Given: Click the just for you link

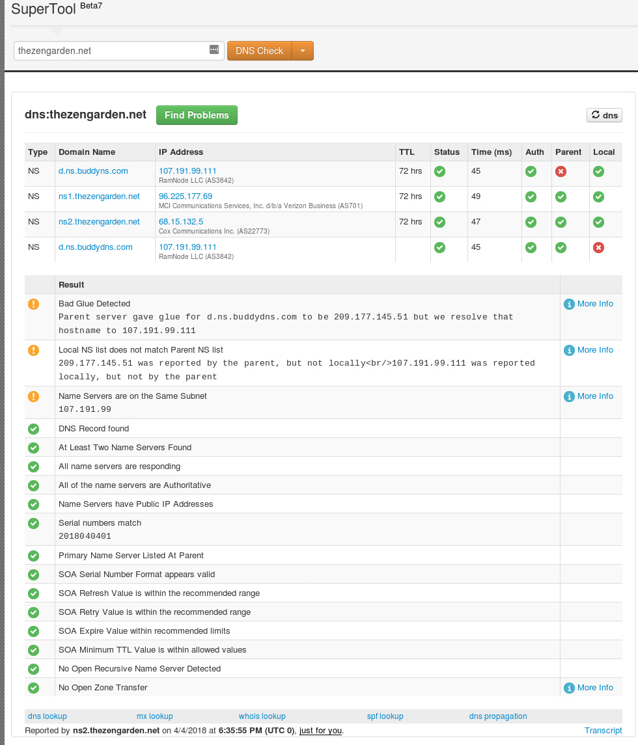Looking at the screenshot, I should click(320, 730).
